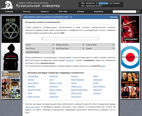
Task: Open the Made in the 60-80s banner
Action: (x=130, y=85)
